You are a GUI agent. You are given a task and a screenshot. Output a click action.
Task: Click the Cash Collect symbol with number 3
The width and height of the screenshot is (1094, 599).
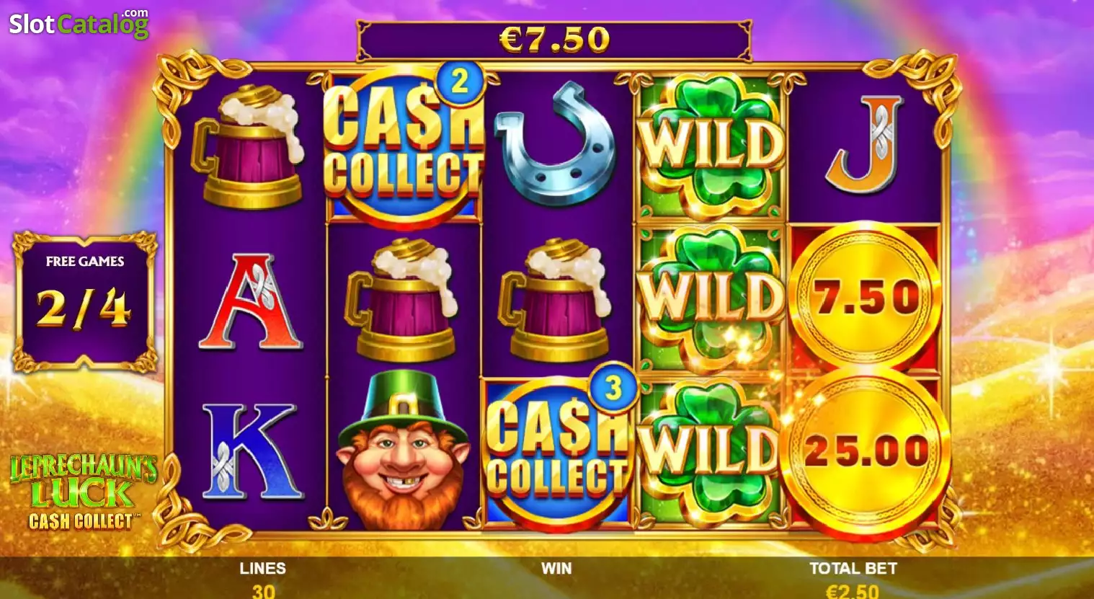pos(557,450)
